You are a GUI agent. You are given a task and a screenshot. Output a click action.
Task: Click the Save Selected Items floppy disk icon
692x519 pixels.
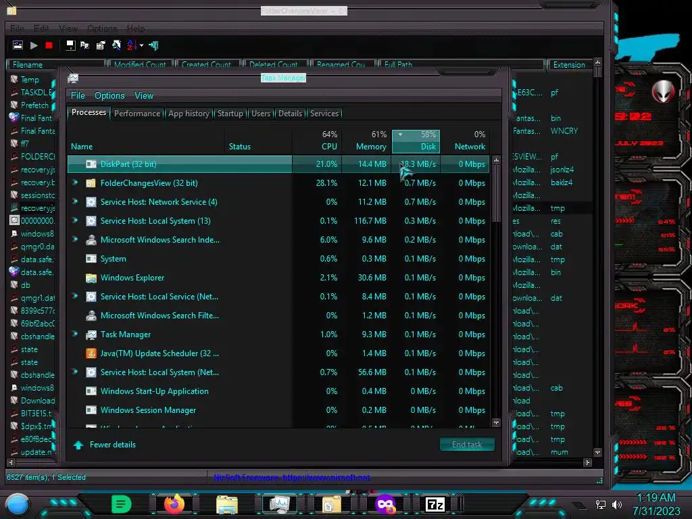click(70, 45)
